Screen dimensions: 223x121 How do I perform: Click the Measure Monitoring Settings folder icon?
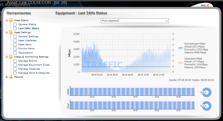click(x=11, y=57)
